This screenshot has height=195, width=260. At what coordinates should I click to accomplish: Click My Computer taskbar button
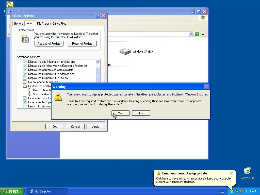[47, 191]
